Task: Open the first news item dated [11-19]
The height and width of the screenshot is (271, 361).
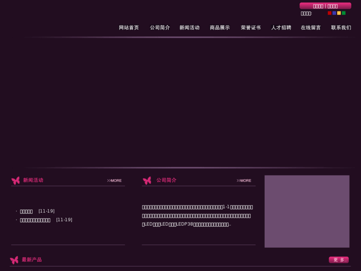Action: (x=26, y=211)
